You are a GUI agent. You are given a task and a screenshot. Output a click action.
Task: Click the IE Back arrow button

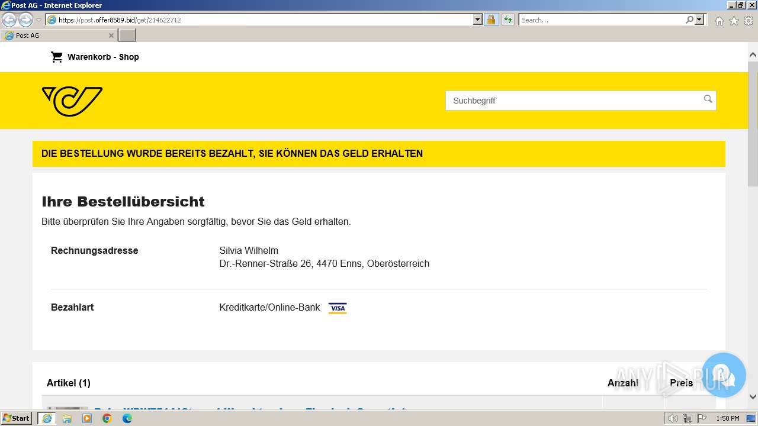pos(9,20)
